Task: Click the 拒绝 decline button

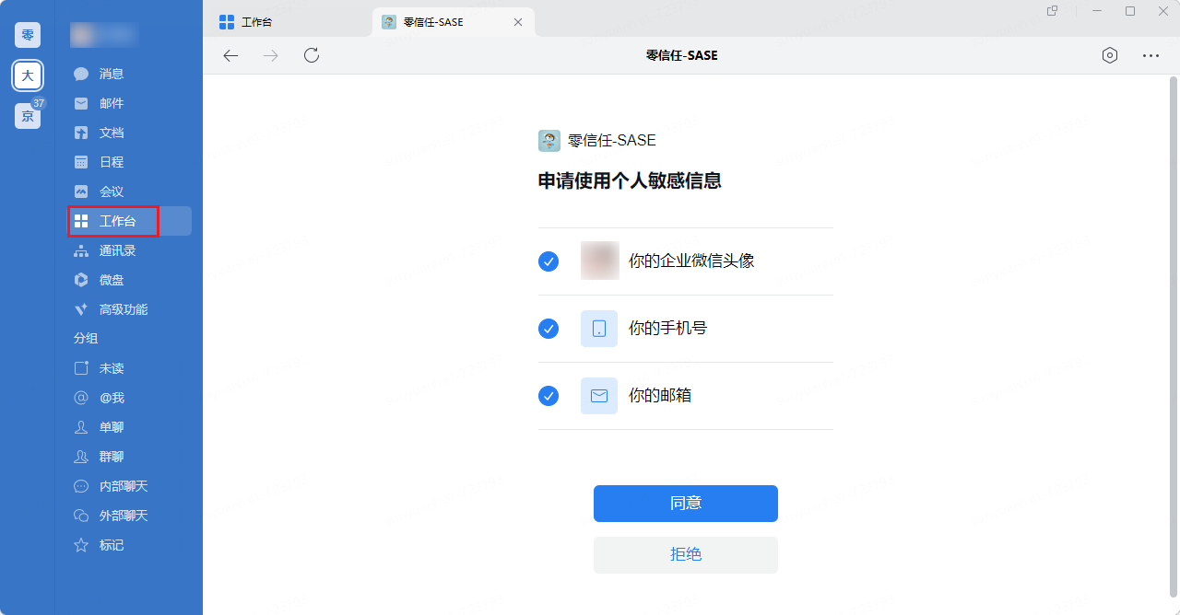Action: pyautogui.click(x=686, y=555)
